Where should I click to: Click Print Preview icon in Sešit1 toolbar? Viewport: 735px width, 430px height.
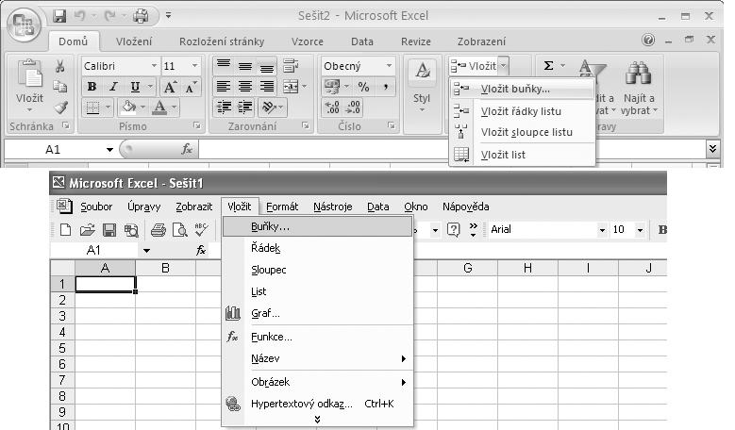coord(180,229)
